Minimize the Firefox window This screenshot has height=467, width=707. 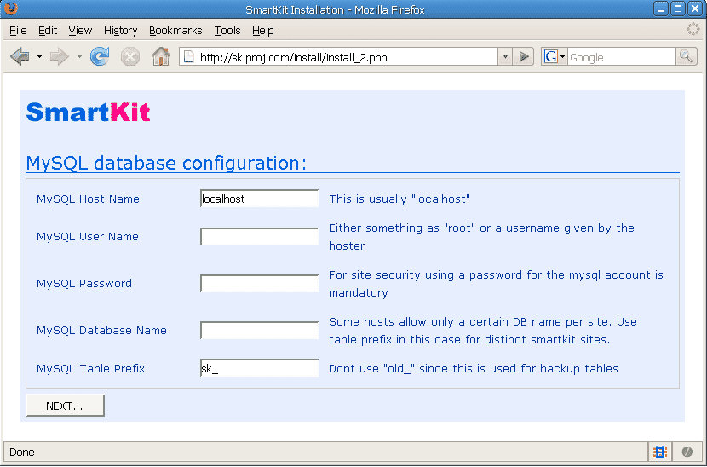point(660,9)
